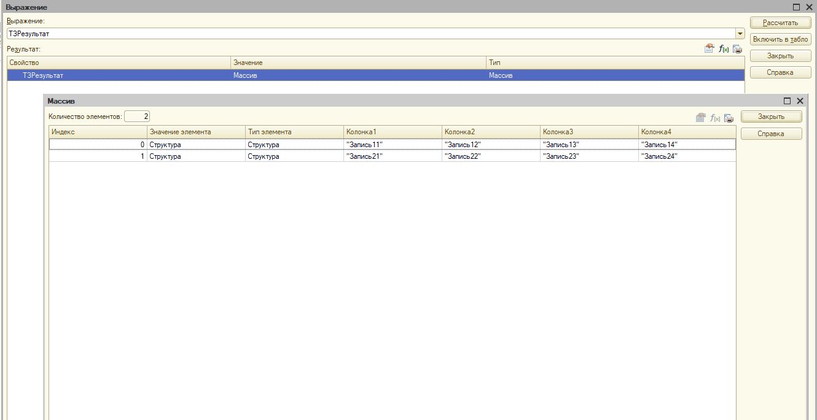Screen dimensions: 817x420
Task: Click the Индекс column header
Action: click(x=98, y=132)
